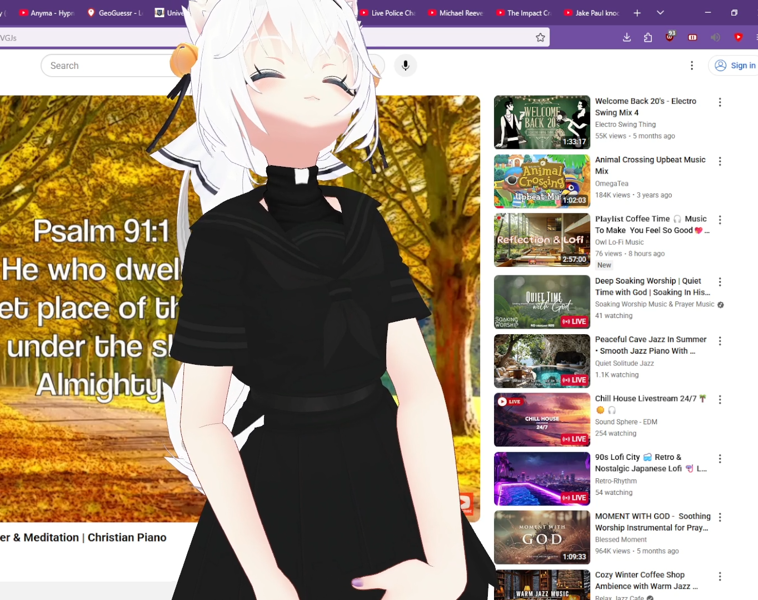Click the New badge under Owl Lo-Fi Music
Screen dimensions: 758x600
(604, 265)
